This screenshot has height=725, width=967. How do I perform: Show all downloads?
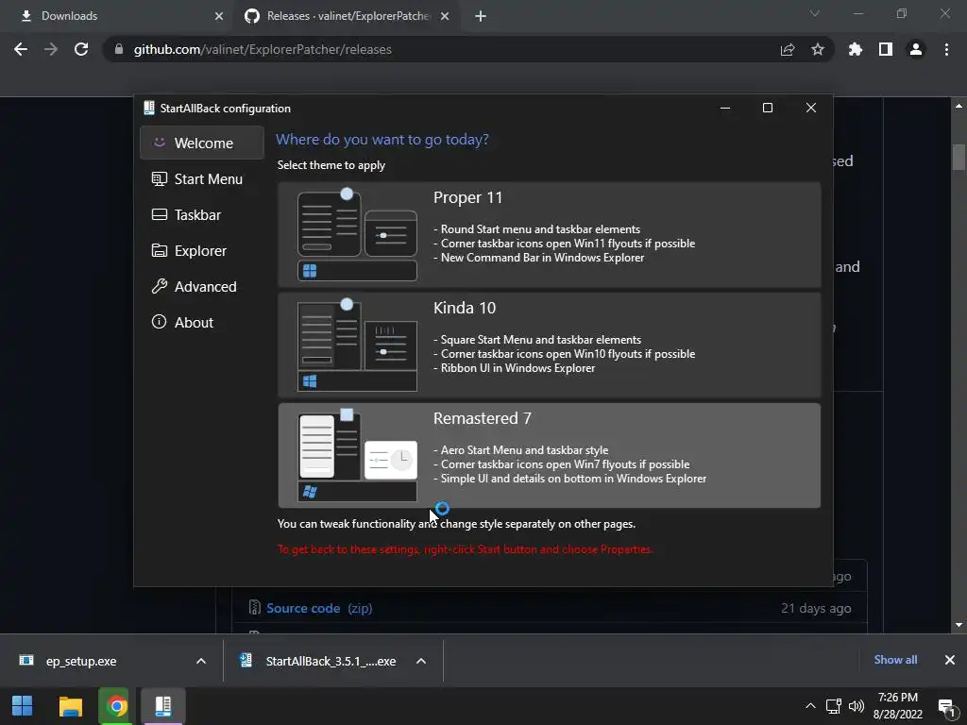point(895,660)
